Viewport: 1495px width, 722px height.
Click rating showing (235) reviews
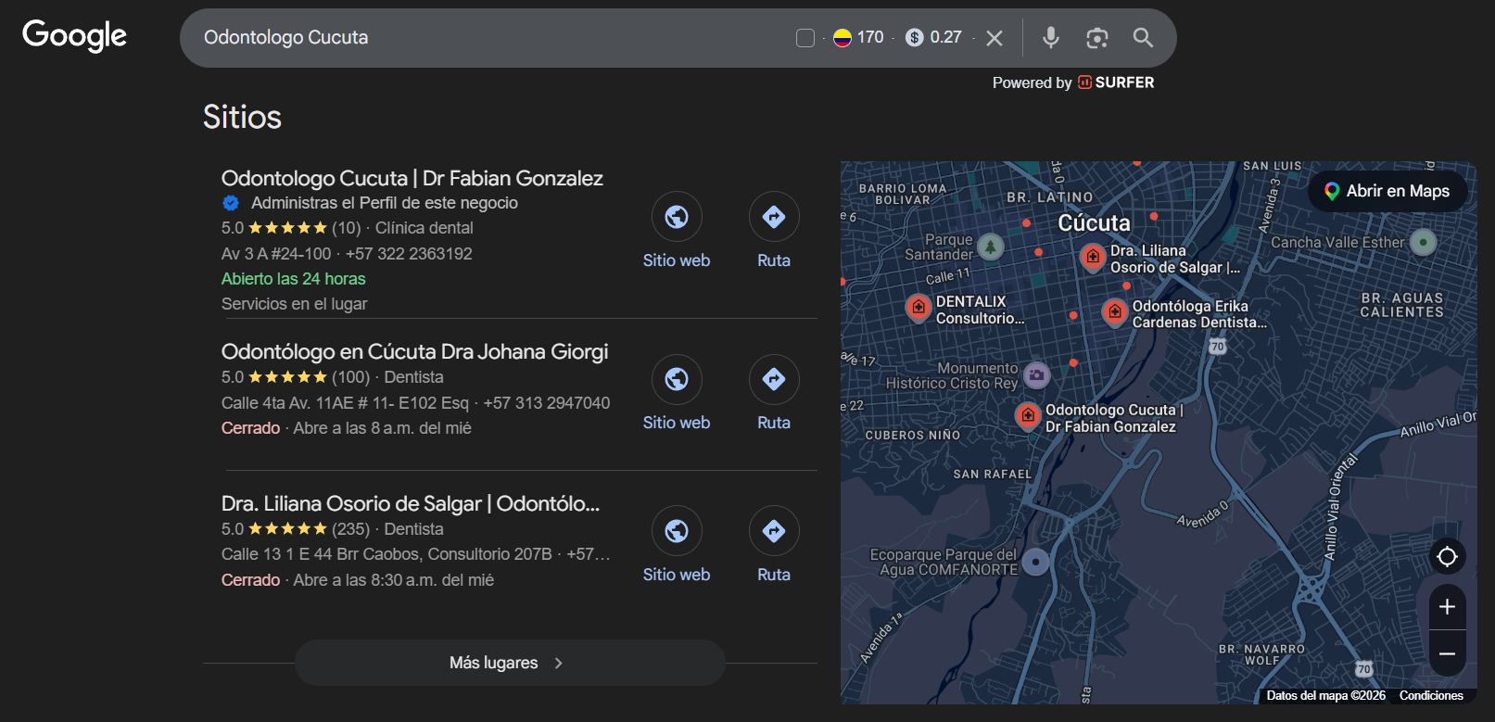pyautogui.click(x=296, y=529)
